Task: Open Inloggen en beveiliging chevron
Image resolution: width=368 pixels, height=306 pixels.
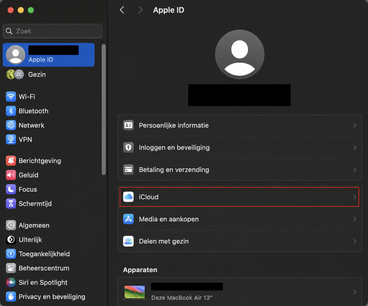Action: coord(355,148)
